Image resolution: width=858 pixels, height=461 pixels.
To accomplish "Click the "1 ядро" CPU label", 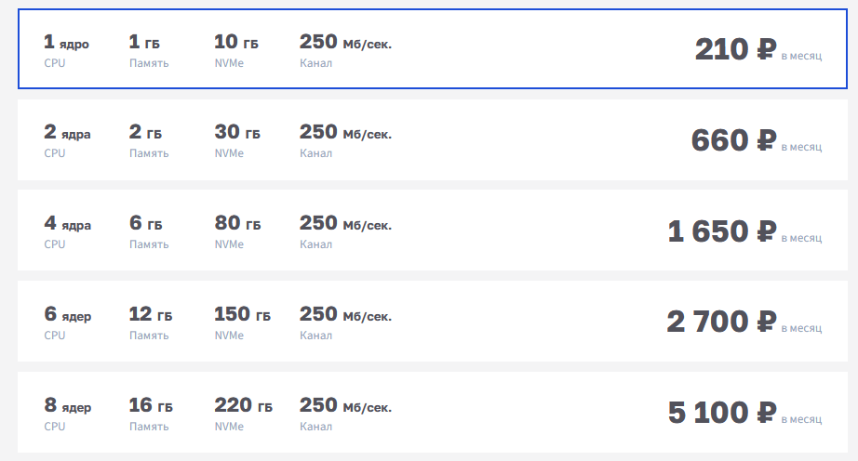I will (x=66, y=43).
